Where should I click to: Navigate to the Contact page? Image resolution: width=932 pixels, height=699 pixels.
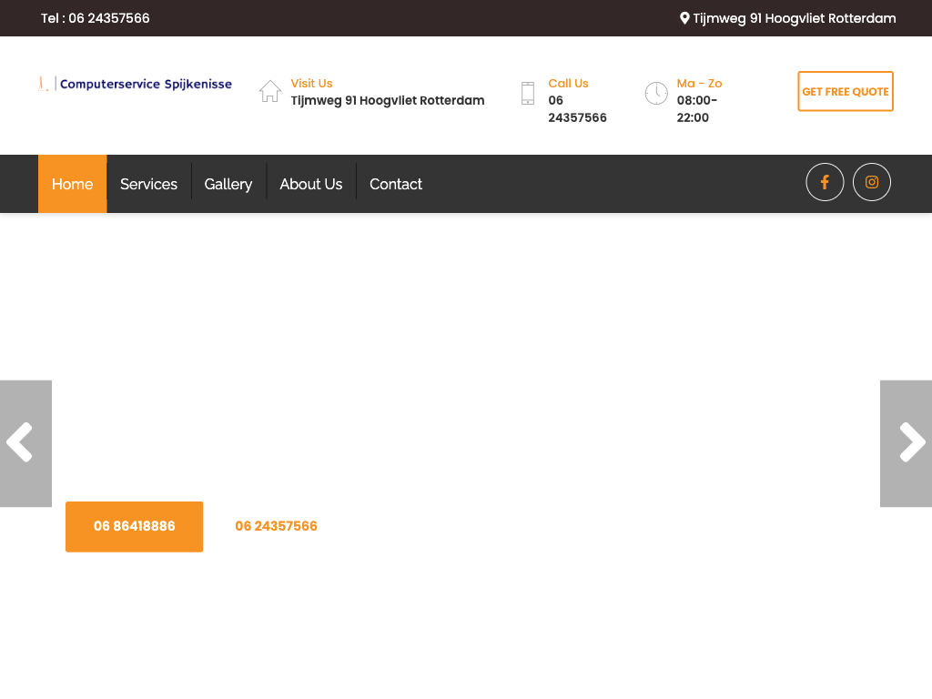pos(395,184)
